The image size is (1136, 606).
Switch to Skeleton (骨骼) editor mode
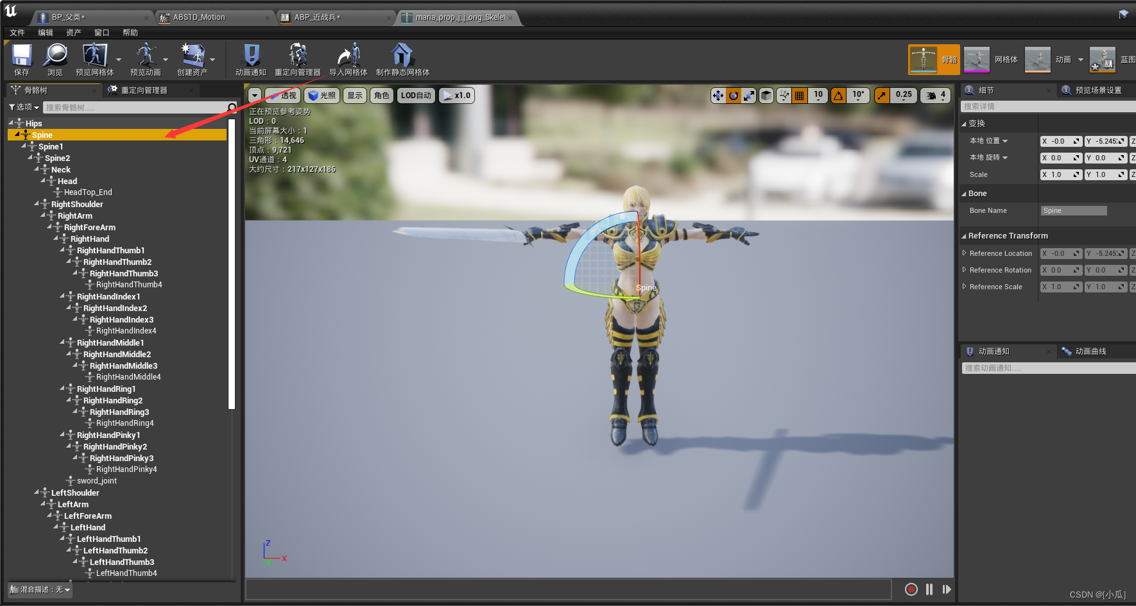(x=934, y=60)
